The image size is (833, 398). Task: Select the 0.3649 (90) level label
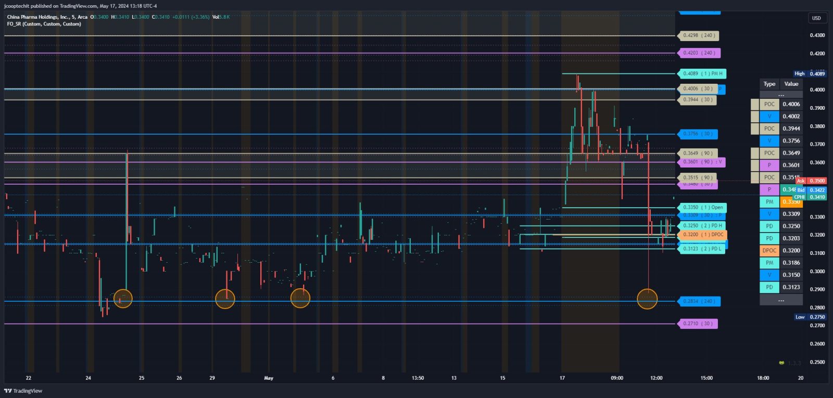tap(698, 153)
